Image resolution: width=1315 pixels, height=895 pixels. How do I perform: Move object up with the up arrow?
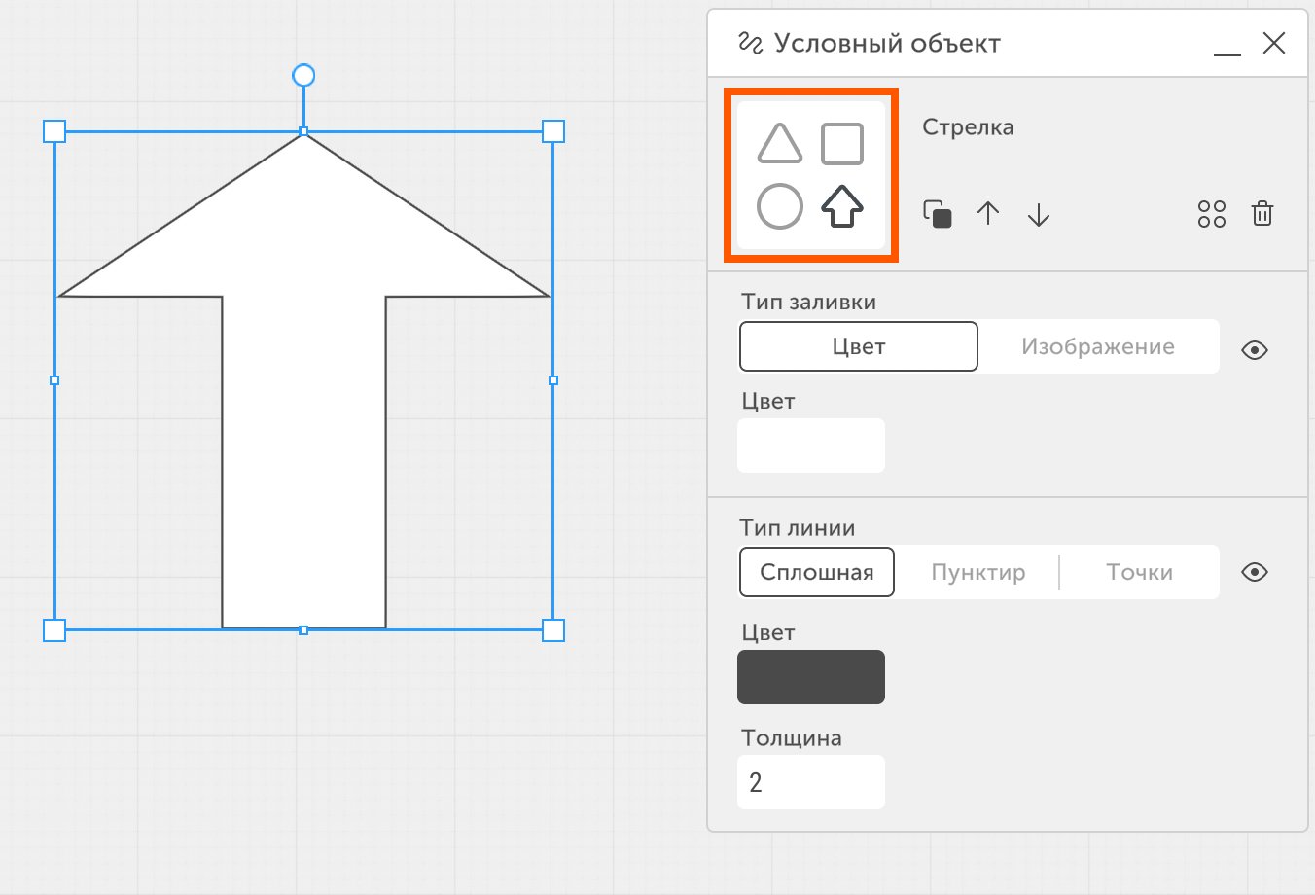tap(988, 214)
